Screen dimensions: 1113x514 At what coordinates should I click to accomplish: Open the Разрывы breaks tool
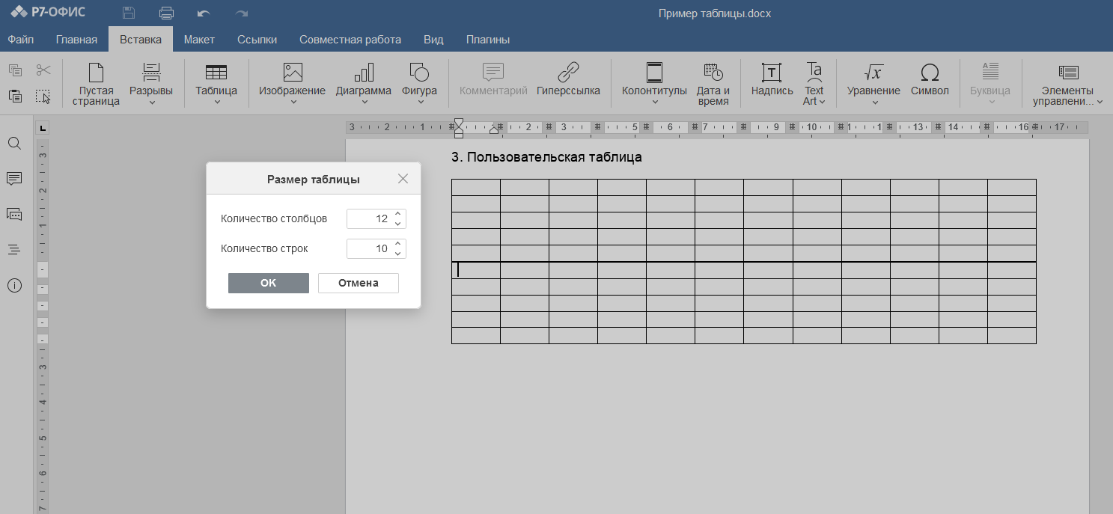pos(151,79)
